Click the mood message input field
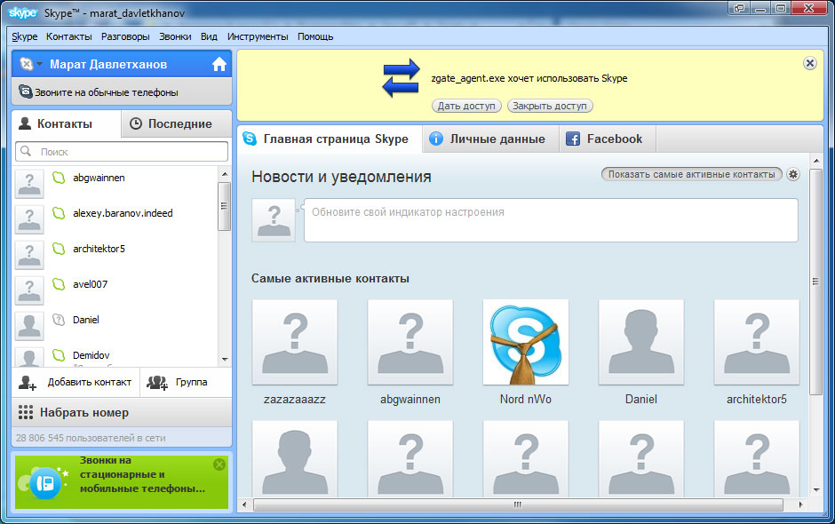 click(x=551, y=220)
